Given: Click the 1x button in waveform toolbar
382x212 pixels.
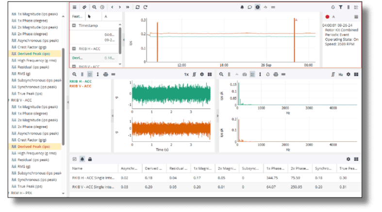Looking at the screenshot, I should (x=186, y=75).
